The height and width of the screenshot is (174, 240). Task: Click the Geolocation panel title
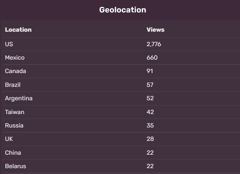123,10
